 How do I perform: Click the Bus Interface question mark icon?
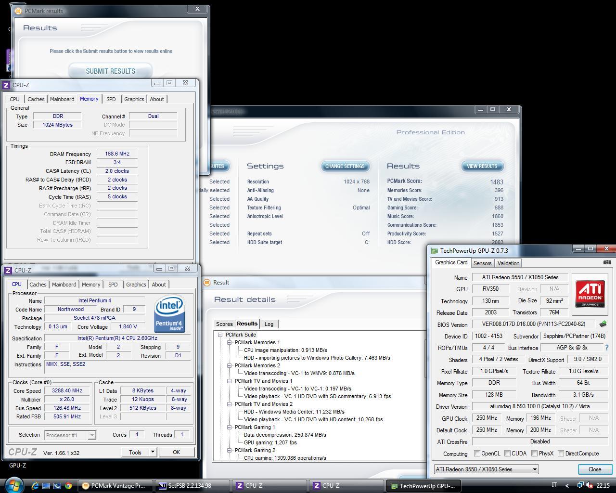click(x=606, y=348)
